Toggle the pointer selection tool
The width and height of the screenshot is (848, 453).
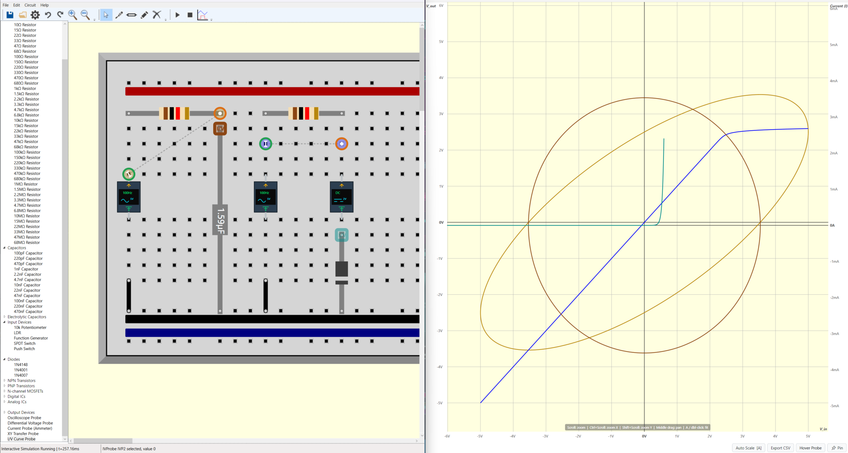click(x=106, y=15)
